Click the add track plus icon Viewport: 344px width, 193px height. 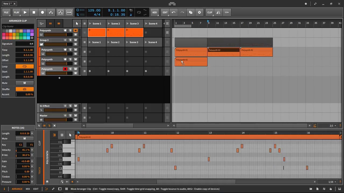[59, 78]
